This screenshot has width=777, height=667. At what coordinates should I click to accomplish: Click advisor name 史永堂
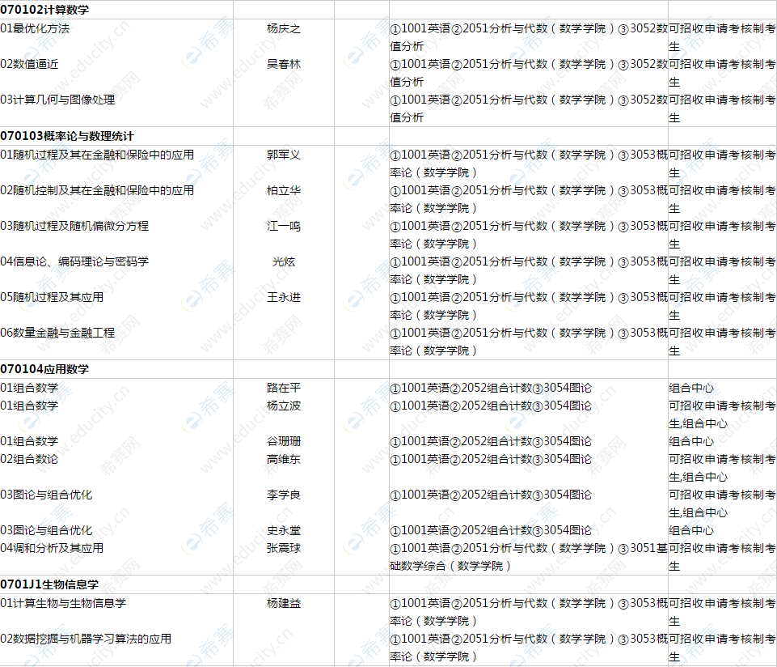click(x=283, y=530)
